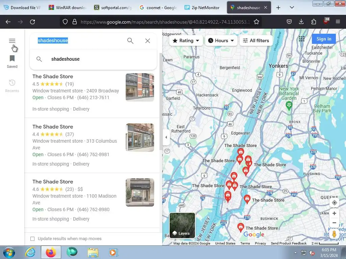Click Send Product Feedback link
This screenshot has height=259, width=346.
289,243
